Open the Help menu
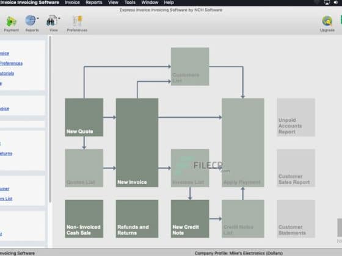 (169, 2)
